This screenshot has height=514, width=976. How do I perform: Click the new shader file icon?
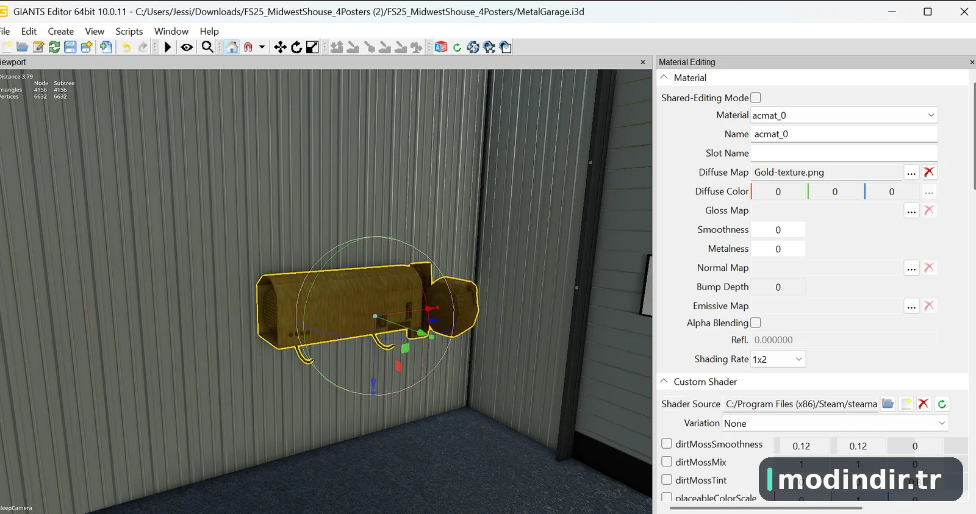point(906,404)
